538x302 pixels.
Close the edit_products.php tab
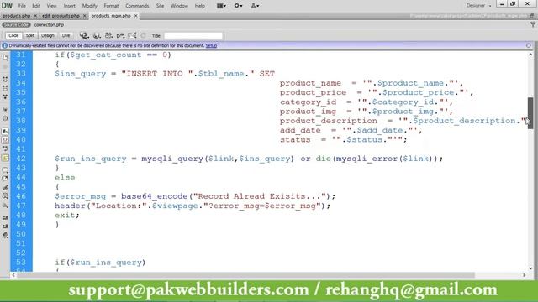[85, 16]
